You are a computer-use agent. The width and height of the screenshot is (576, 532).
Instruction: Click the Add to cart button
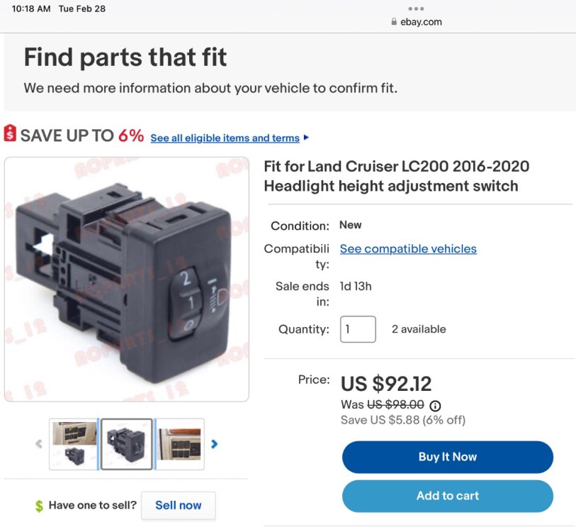coord(448,496)
